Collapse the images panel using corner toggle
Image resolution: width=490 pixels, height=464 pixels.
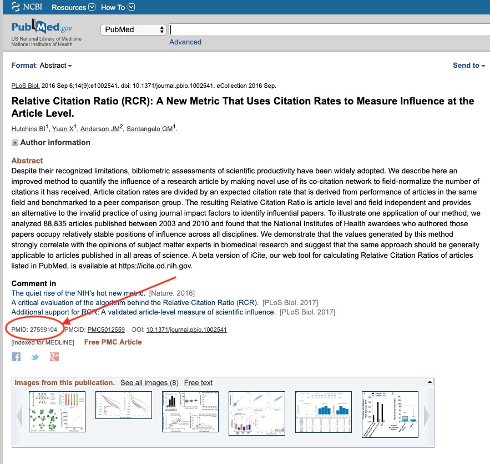click(x=429, y=382)
